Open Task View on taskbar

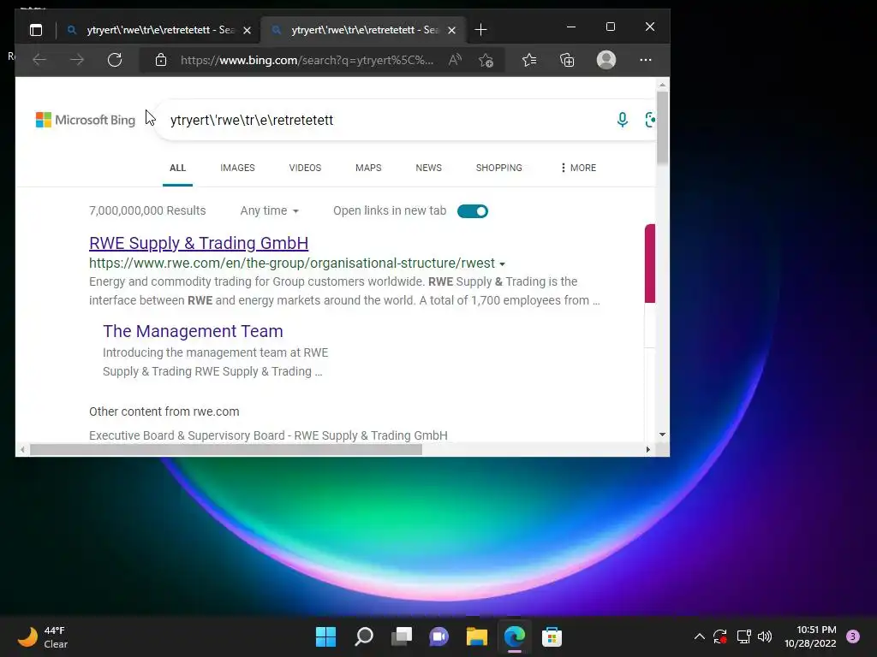point(401,636)
